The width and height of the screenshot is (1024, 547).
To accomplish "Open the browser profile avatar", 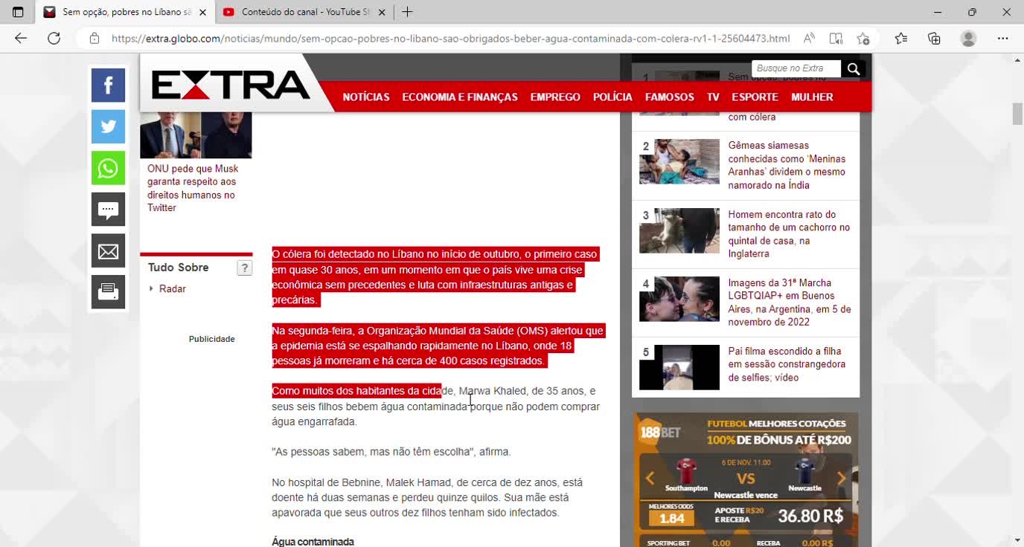I will point(968,39).
